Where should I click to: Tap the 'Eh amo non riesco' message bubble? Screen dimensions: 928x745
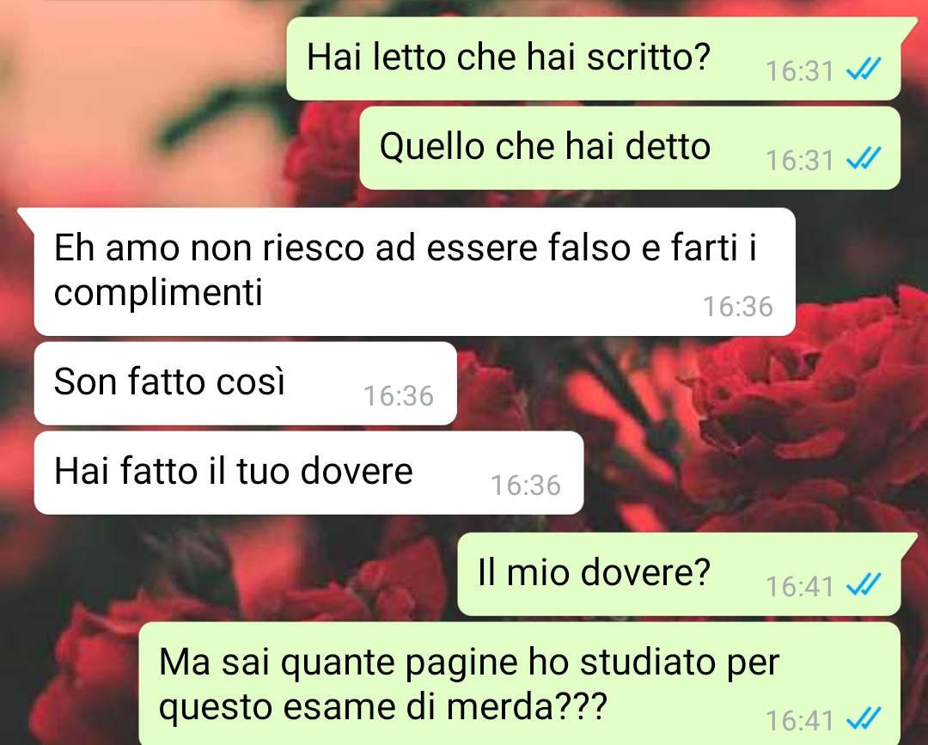[414, 272]
